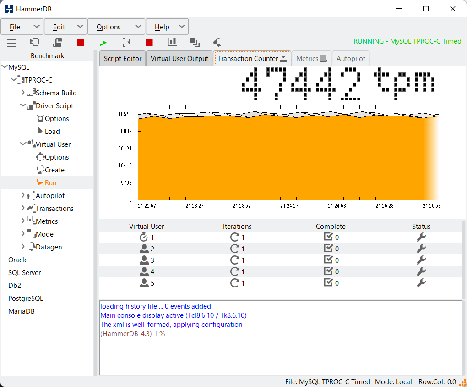The image size is (467, 387).
Task: Collapse the MySQL tree node
Action: 5,67
